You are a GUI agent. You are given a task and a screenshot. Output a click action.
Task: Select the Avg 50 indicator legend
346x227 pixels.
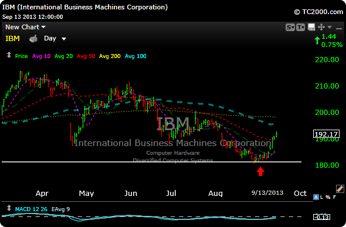point(86,56)
